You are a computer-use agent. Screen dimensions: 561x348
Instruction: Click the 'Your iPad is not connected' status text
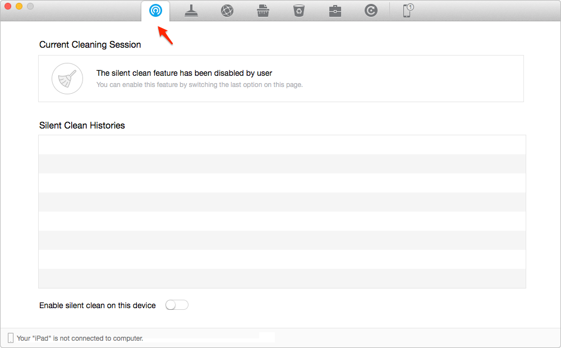(80, 338)
